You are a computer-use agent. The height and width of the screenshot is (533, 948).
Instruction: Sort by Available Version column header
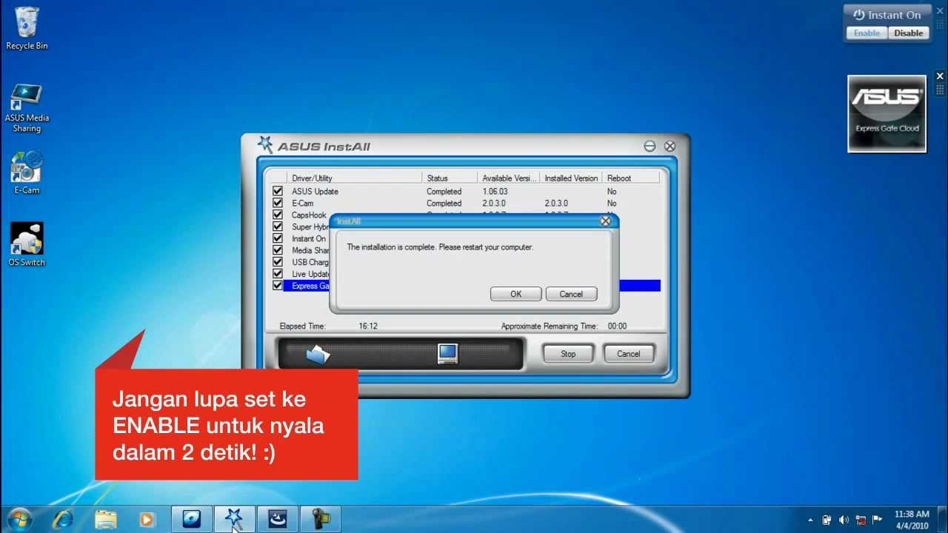pos(509,178)
